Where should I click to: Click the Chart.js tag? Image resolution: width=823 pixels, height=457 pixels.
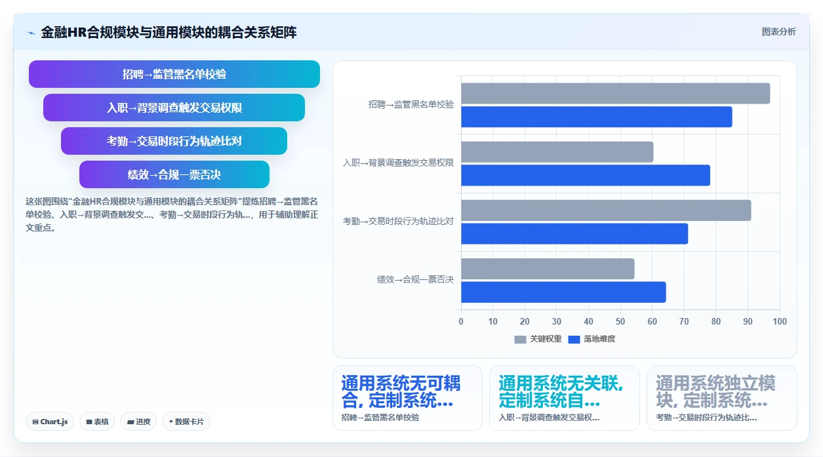(50, 422)
